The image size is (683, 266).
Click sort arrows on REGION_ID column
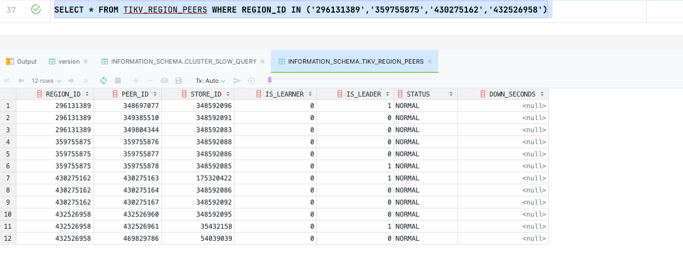click(88, 94)
